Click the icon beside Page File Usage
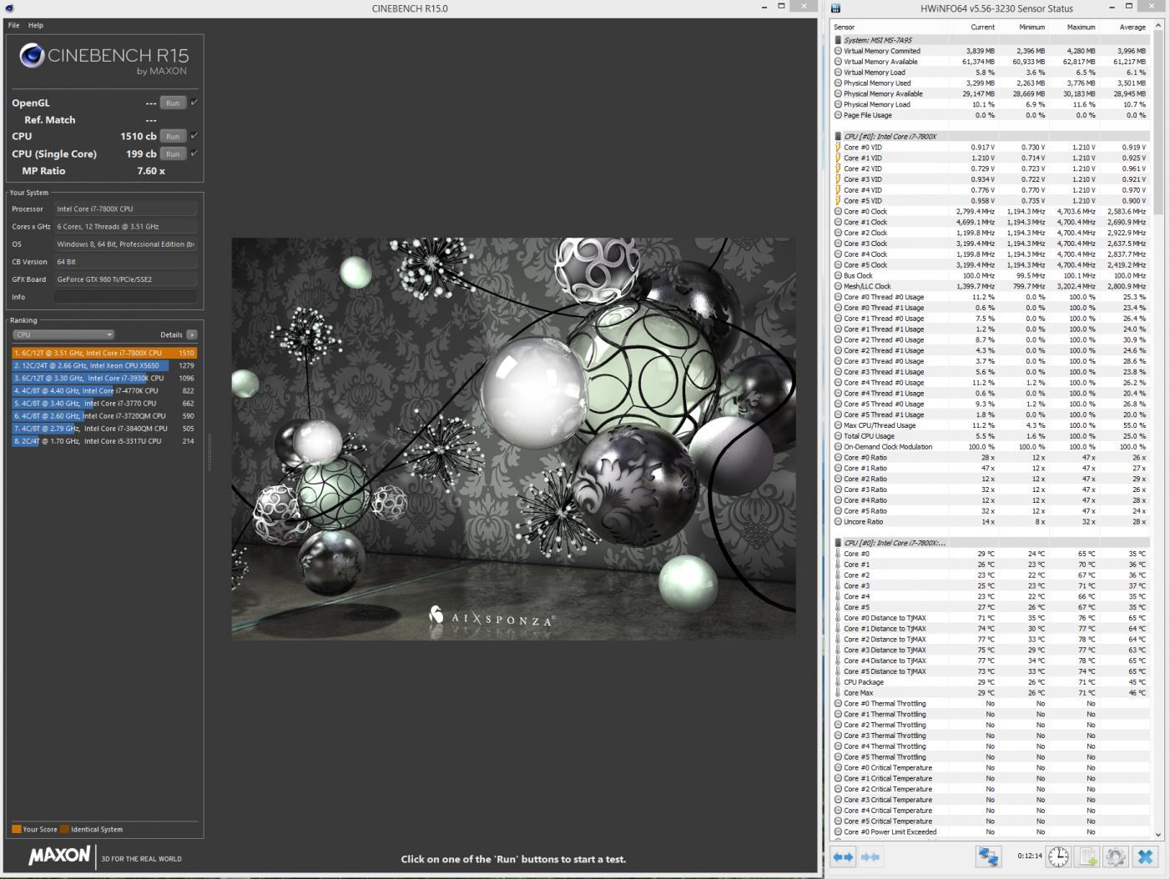Screen dimensions: 1170x879 click(x=838, y=115)
